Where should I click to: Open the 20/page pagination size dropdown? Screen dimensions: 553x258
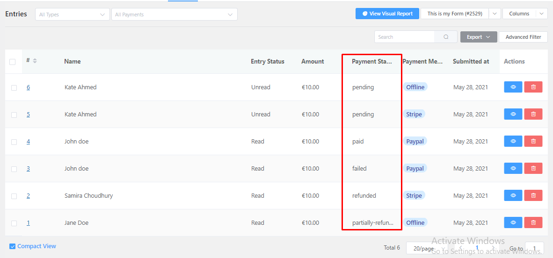[x=423, y=249]
